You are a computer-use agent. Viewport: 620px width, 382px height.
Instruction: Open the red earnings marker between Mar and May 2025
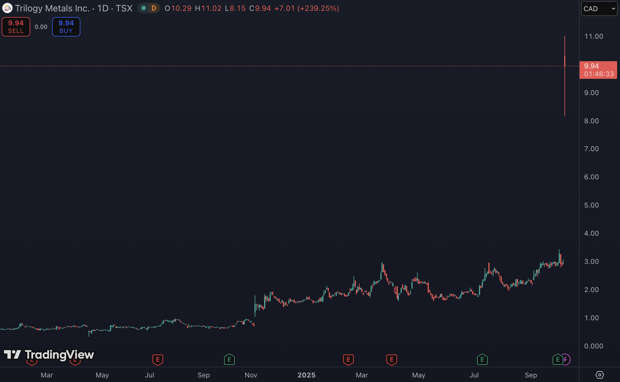[x=391, y=360]
